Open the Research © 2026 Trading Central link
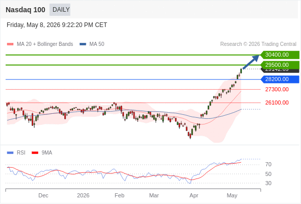This screenshot has width=301, height=204. 258,44
